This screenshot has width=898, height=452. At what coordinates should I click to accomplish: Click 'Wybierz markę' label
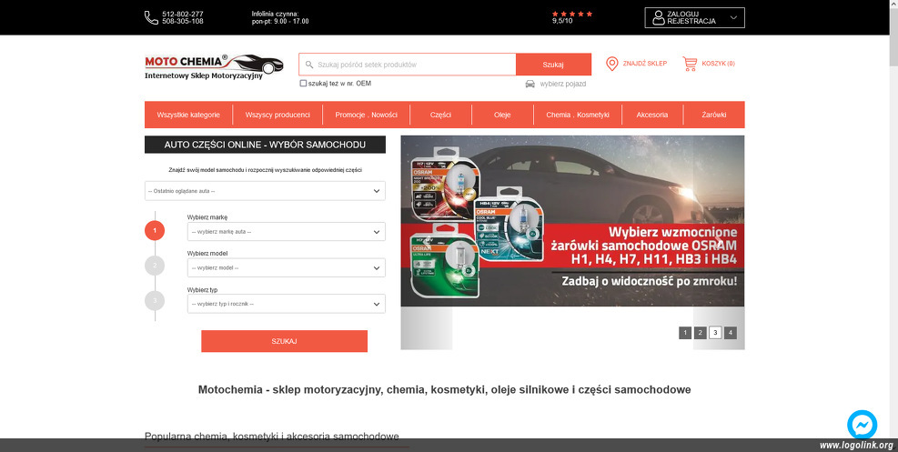207,217
